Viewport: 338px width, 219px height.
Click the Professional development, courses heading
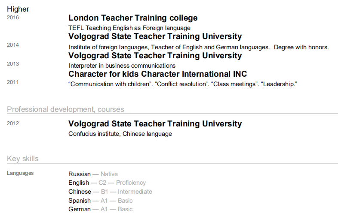pyautogui.click(x=65, y=109)
